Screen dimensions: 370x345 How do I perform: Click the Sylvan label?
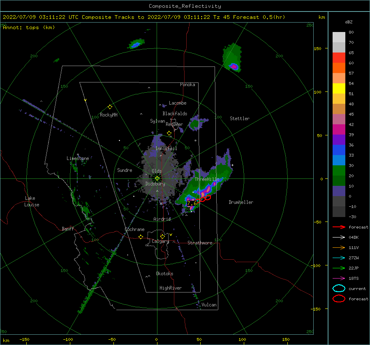(157, 121)
